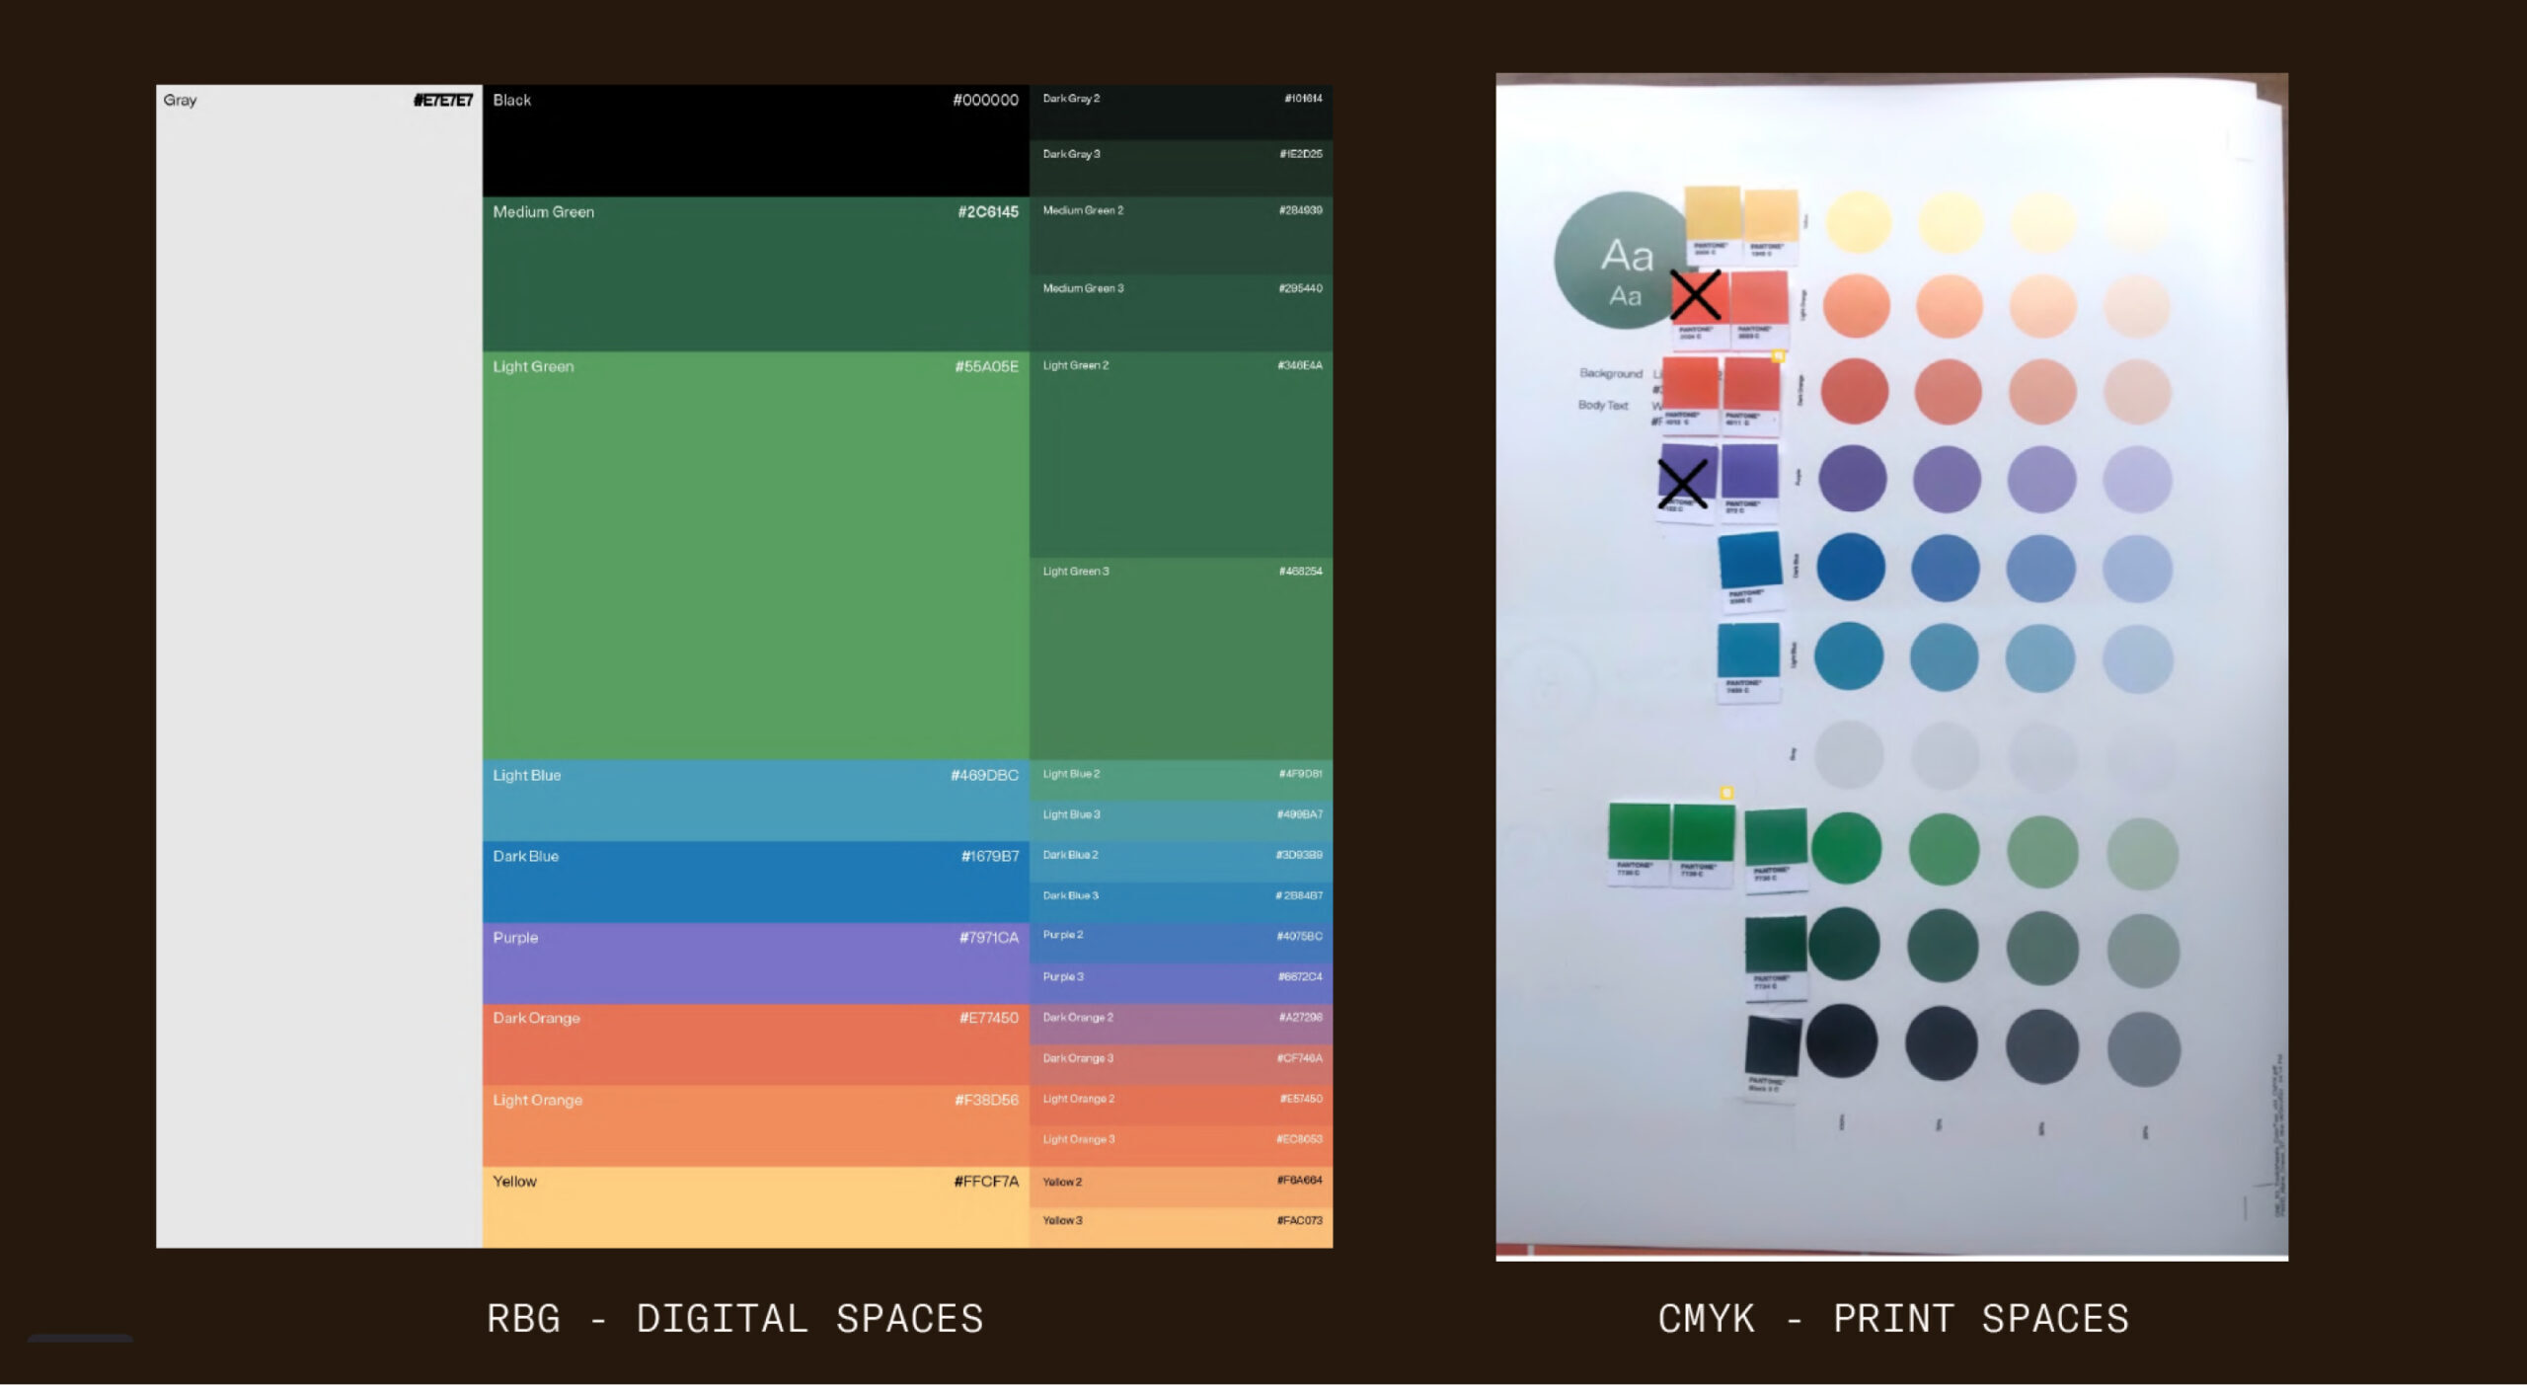Viewport: 2527px width, 1385px height.
Task: Click the #F38D56 hex code
Action: [x=986, y=1100]
